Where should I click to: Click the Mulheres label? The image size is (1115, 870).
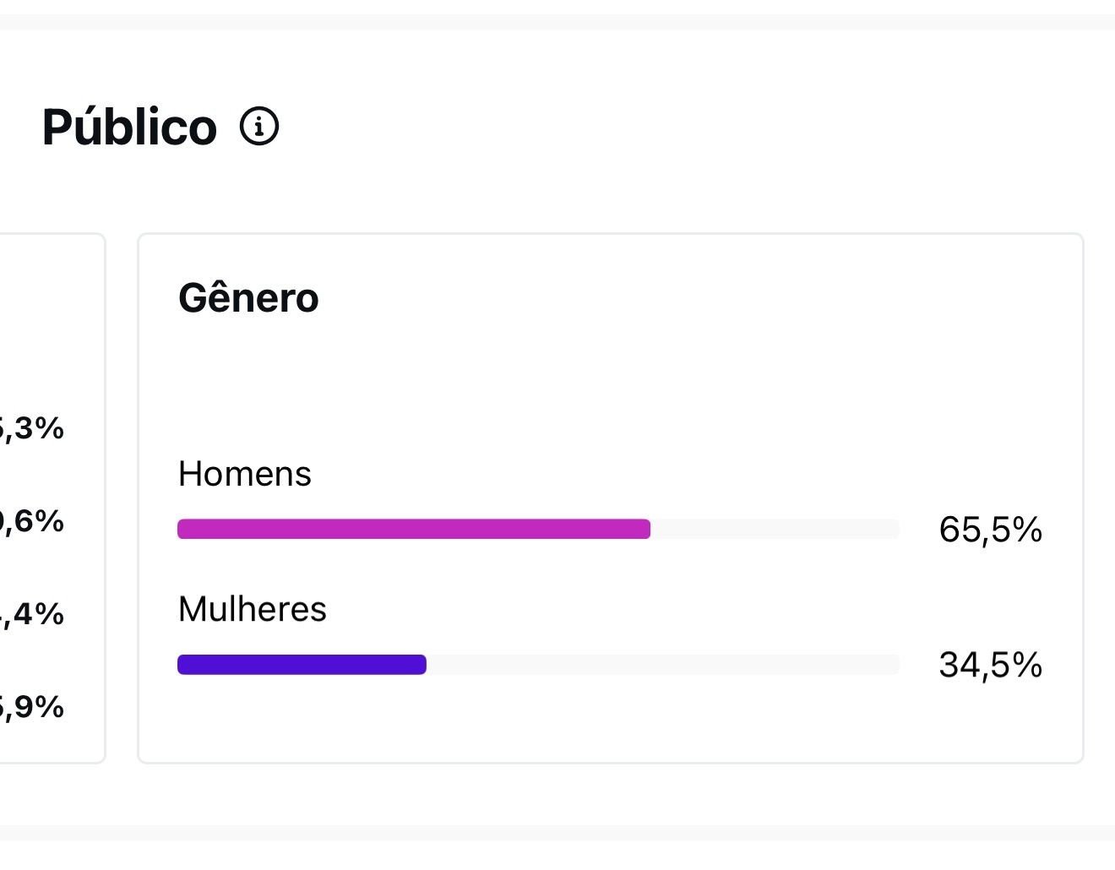pos(252,609)
